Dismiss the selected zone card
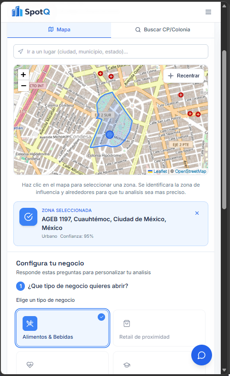The image size is (230, 376). tap(197, 213)
